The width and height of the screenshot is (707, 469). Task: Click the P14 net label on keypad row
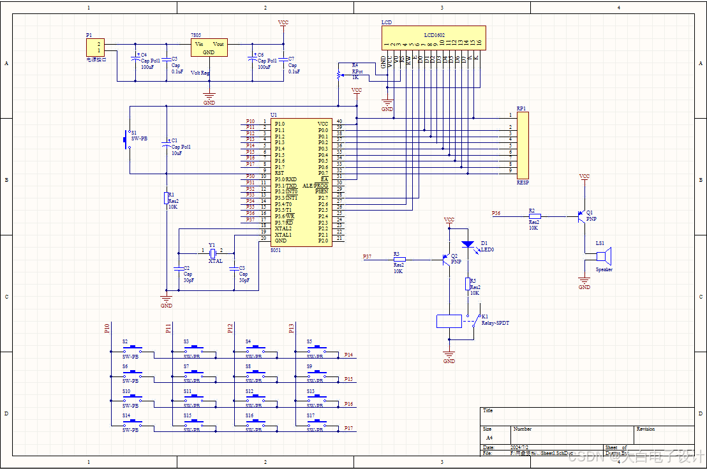(348, 354)
